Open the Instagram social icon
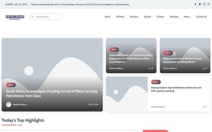The image size is (212, 132). click(x=204, y=4)
